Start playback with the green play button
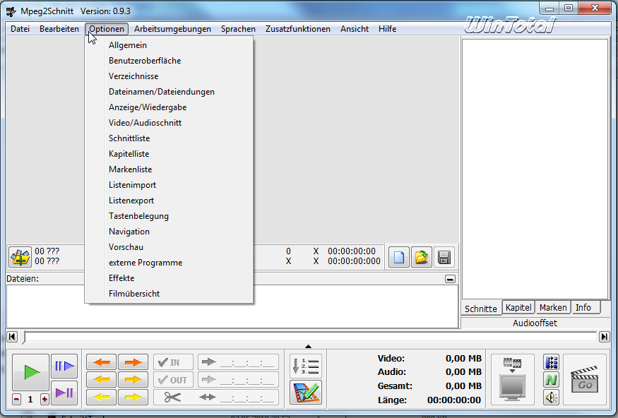This screenshot has width=618, height=418. pos(31,372)
